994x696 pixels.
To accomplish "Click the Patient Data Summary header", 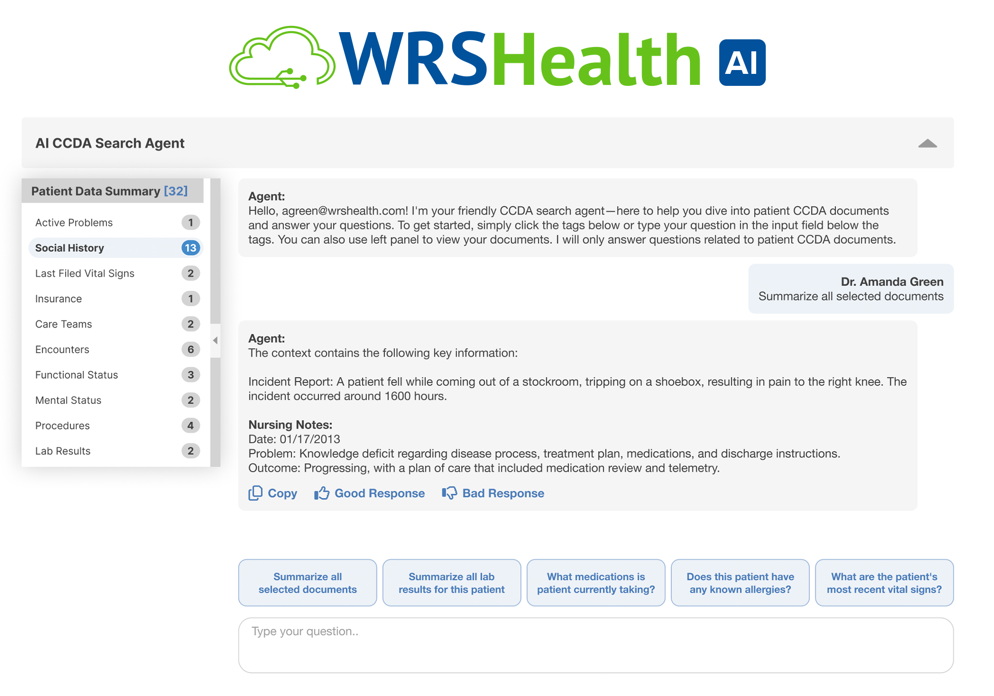I will (109, 190).
